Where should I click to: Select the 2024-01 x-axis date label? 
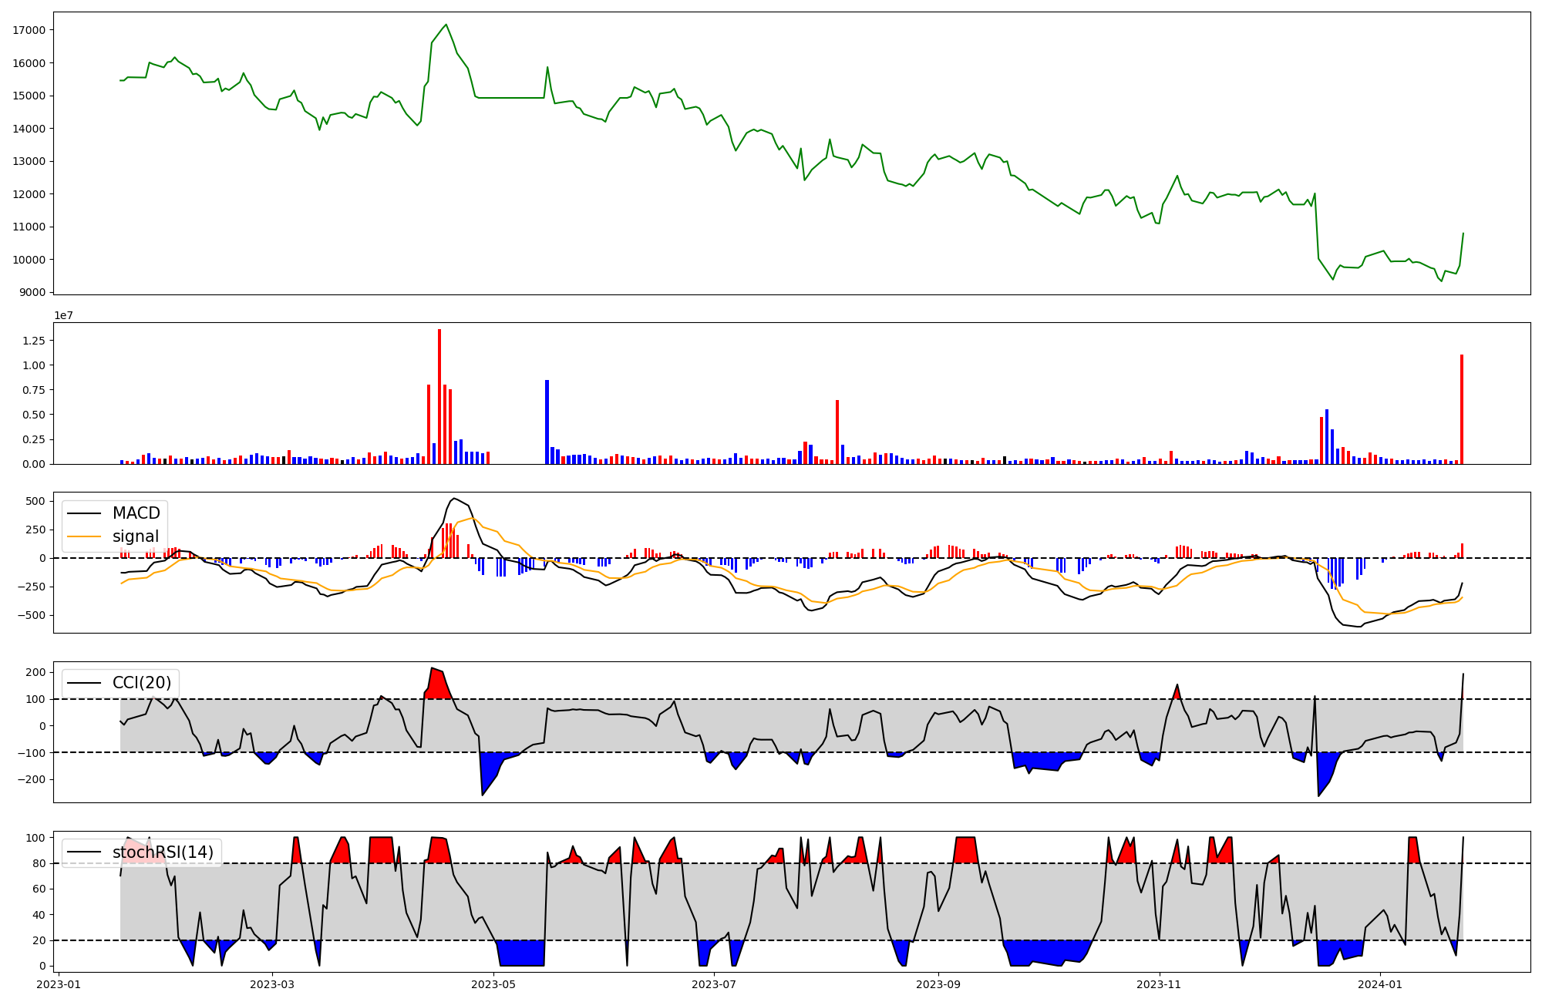pos(1380,984)
